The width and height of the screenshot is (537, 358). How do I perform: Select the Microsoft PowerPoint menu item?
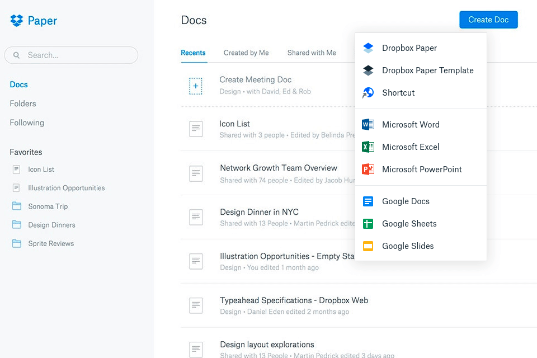coord(421,169)
